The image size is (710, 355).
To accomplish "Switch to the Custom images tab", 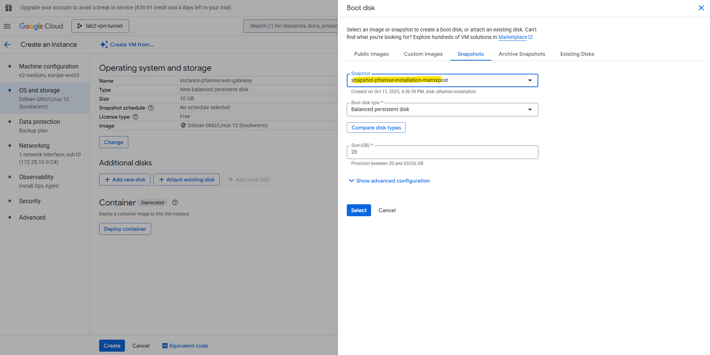I will click(423, 54).
